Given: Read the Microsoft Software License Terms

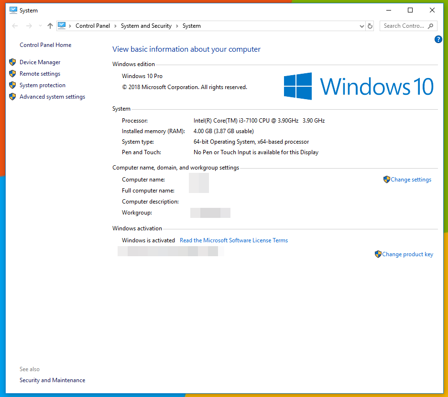Looking at the screenshot, I should 234,240.
